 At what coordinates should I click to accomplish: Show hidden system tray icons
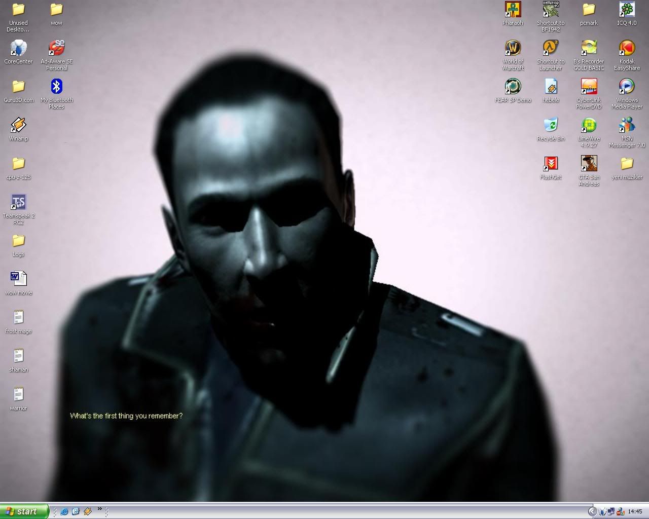[x=592, y=511]
